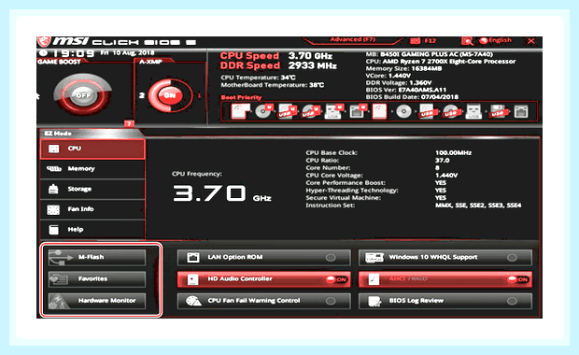Click the legacy USB key boot icon without UEFI badge

[x=473, y=111]
